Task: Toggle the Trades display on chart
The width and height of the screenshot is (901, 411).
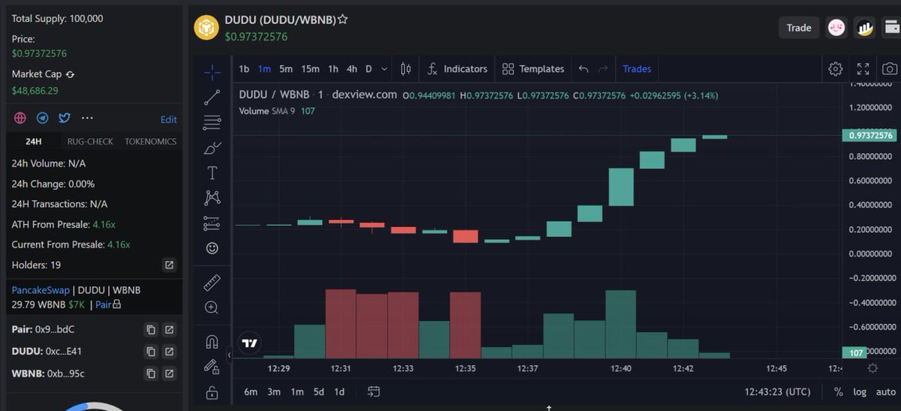Action: click(x=637, y=69)
